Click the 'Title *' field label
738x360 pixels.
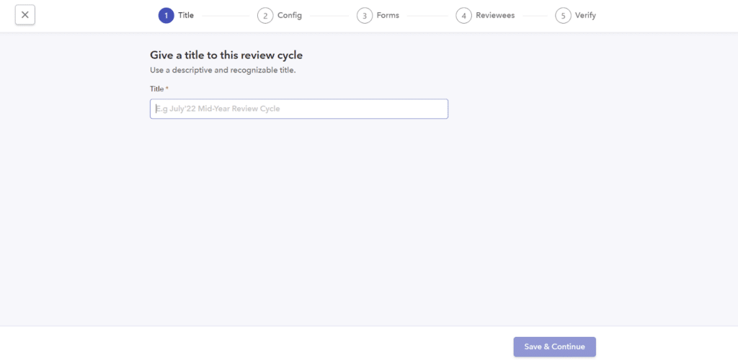[x=159, y=89]
